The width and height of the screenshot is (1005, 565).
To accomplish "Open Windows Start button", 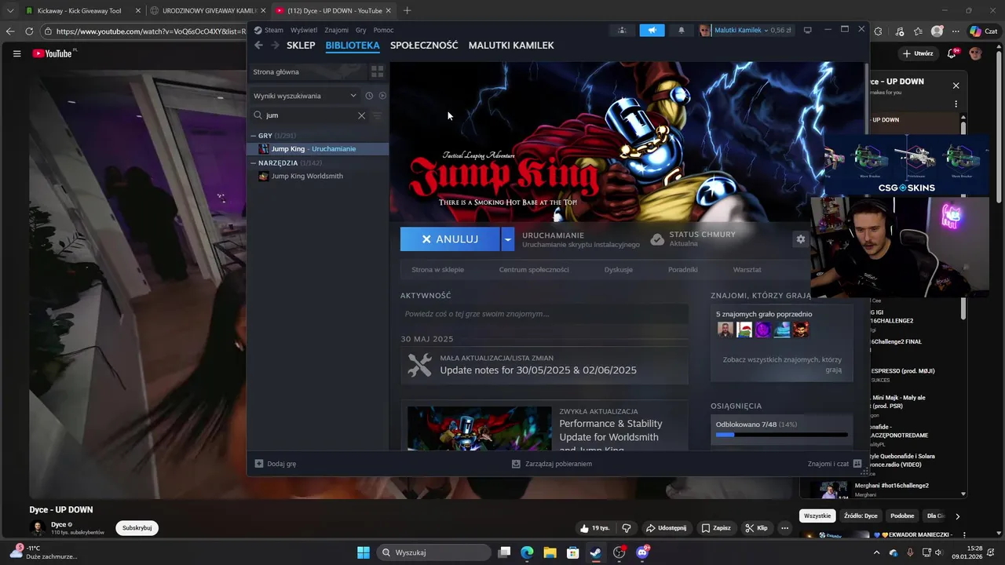I will tap(364, 552).
